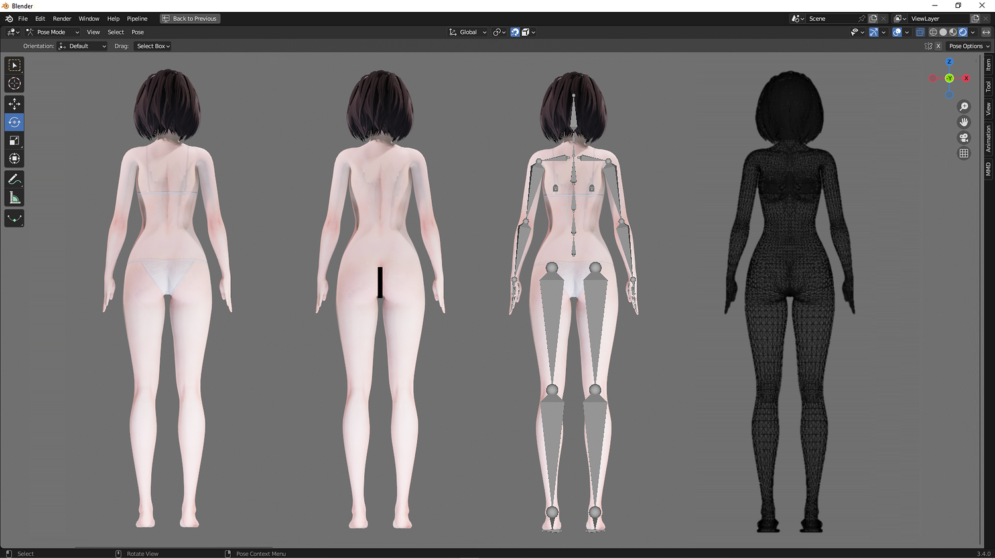Open the Tool sidebar tab
The height and width of the screenshot is (559, 995).
tap(988, 86)
